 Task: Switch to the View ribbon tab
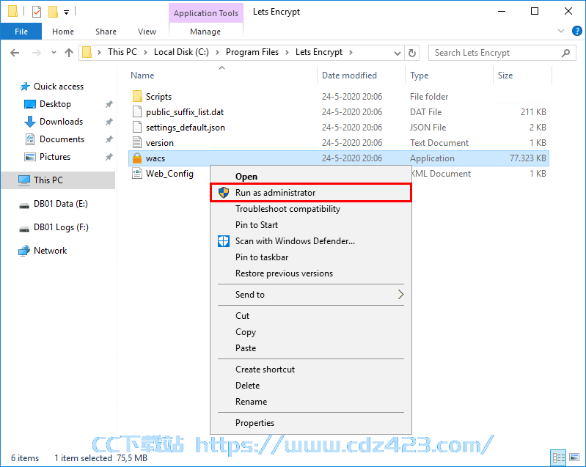(147, 32)
